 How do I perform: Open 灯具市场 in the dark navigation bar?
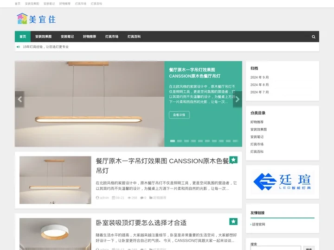tap(112, 37)
